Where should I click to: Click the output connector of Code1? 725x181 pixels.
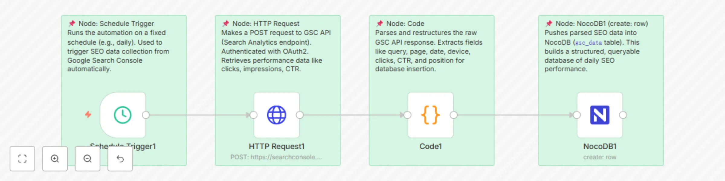coord(453,115)
